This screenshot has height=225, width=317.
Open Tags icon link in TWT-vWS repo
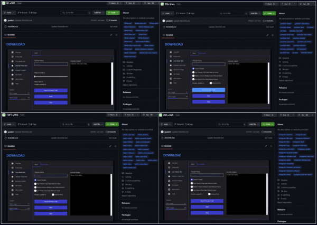tap(32, 123)
